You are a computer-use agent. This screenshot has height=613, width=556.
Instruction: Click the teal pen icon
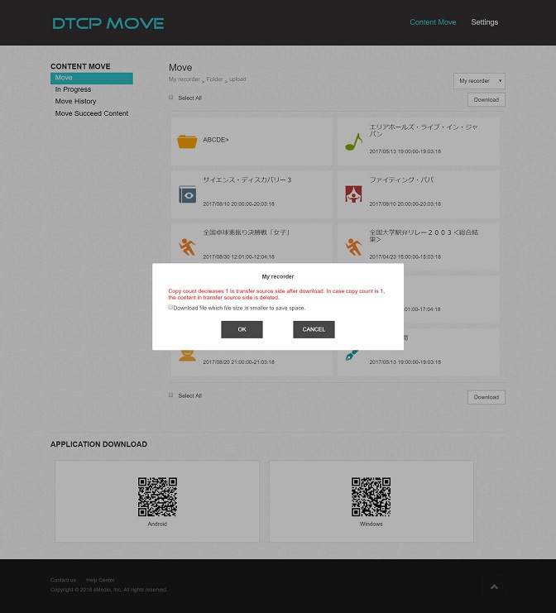(352, 354)
